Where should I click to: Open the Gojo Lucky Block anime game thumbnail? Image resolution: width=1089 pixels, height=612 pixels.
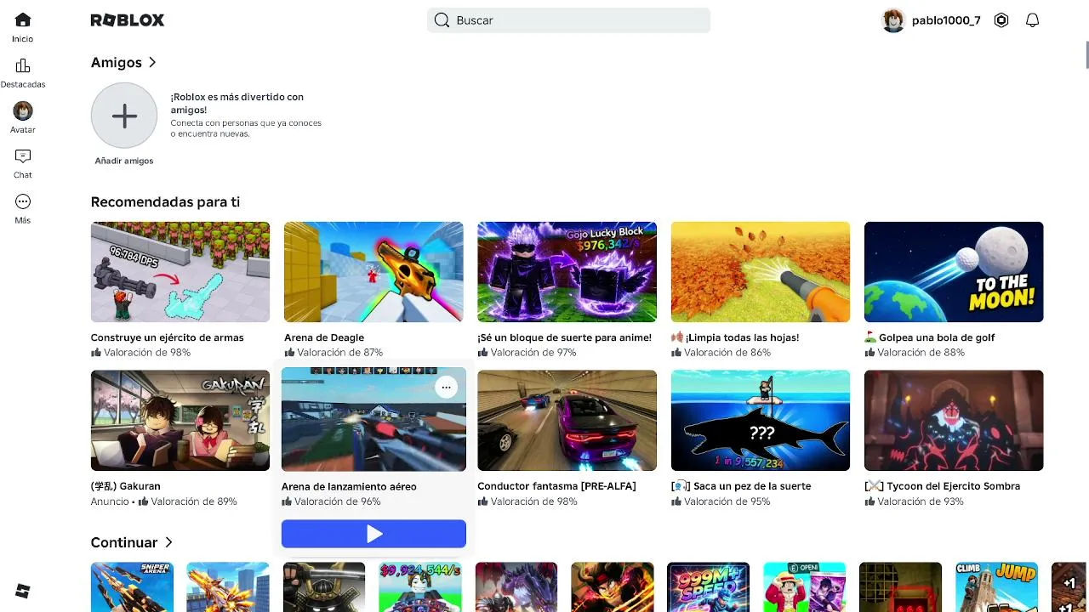pos(567,272)
